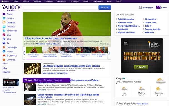Click the Ad choices icon on the UNCF banner
The image size is (169, 106).
(x=126, y=43)
